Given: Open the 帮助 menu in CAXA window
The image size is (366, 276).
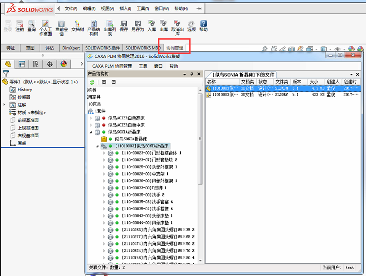Looking at the screenshot, I should click(x=174, y=66).
